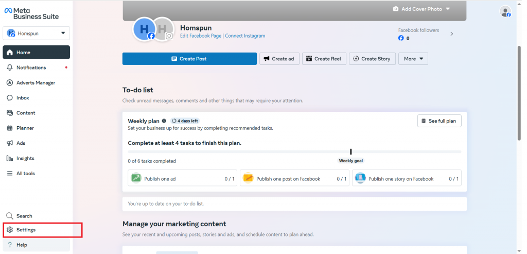Viewport: 527px width, 254px height.
Task: Expand the Add Cover Photo dropdown
Action: point(448,9)
